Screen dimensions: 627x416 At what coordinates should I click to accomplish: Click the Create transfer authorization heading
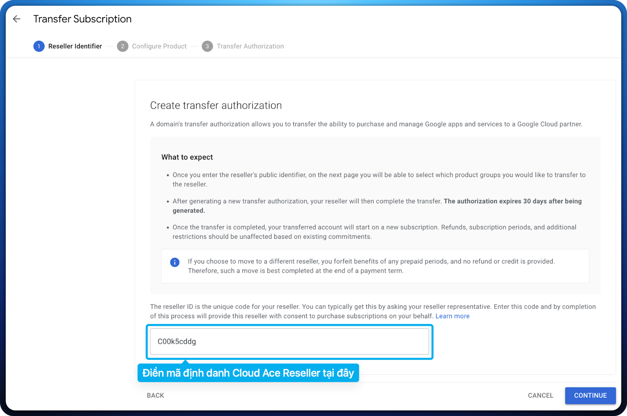(216, 105)
